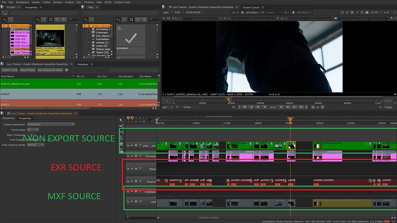Select the arrow multi-tool in timeline toolbar
This screenshot has height=223, width=397.
point(121,120)
